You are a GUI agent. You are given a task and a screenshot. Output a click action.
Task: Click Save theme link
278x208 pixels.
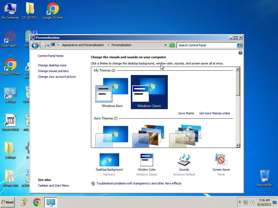point(186,113)
